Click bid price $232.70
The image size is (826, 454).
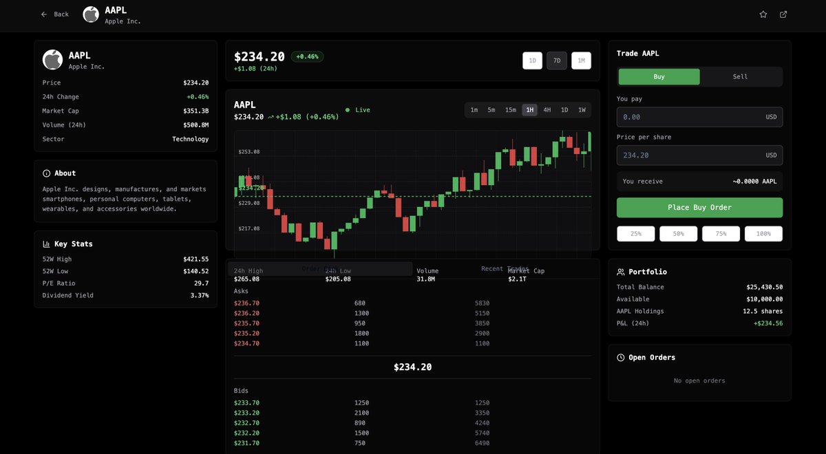tap(246, 423)
